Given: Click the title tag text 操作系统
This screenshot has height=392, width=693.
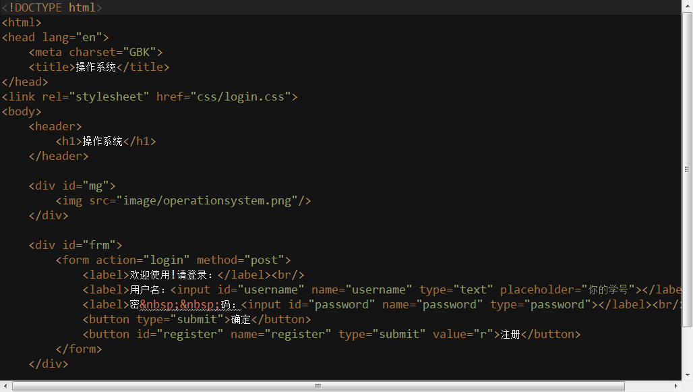Looking at the screenshot, I should pyautogui.click(x=96, y=67).
